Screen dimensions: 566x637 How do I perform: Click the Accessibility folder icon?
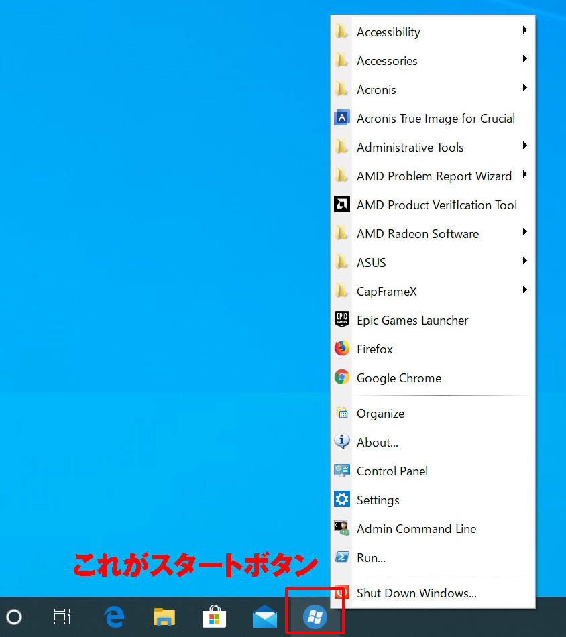[x=341, y=32]
